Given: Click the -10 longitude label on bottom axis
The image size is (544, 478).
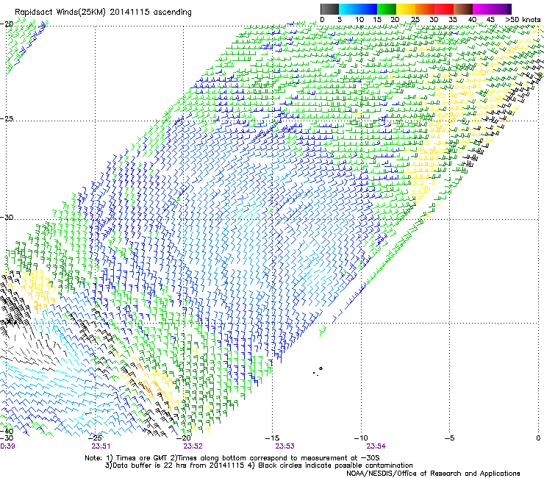Looking at the screenshot, I should [x=361, y=438].
